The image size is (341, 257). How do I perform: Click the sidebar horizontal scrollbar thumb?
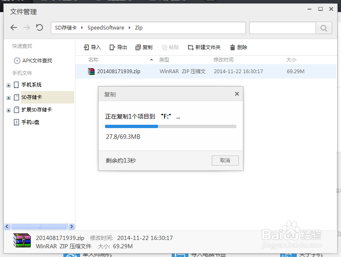click(x=39, y=226)
